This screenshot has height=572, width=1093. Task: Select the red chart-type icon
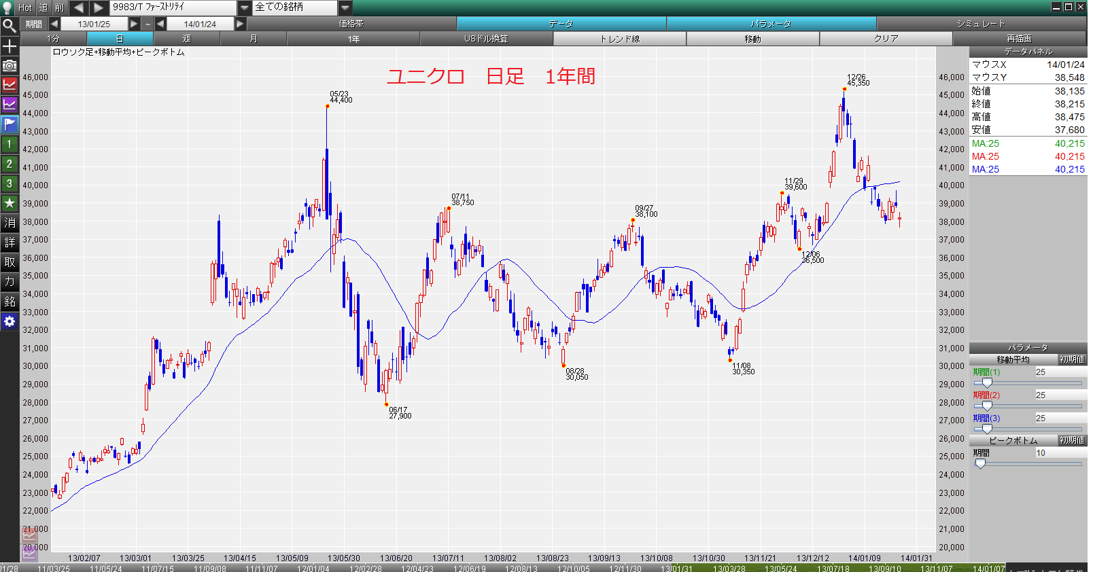coord(10,85)
